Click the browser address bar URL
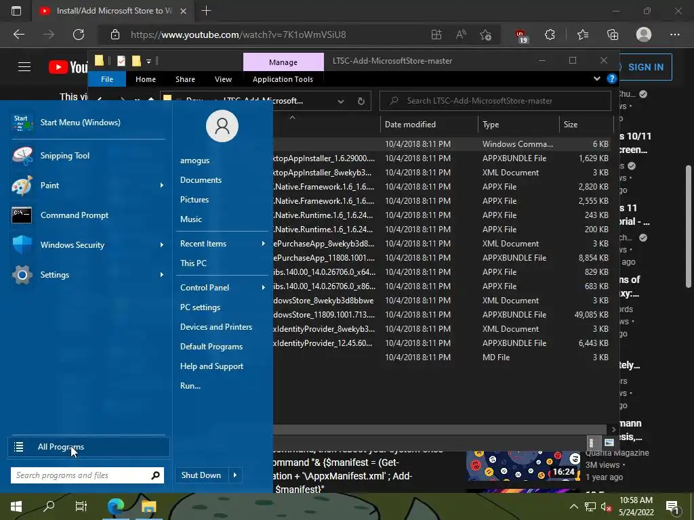Image resolution: width=694 pixels, height=520 pixels. pyautogui.click(x=239, y=35)
